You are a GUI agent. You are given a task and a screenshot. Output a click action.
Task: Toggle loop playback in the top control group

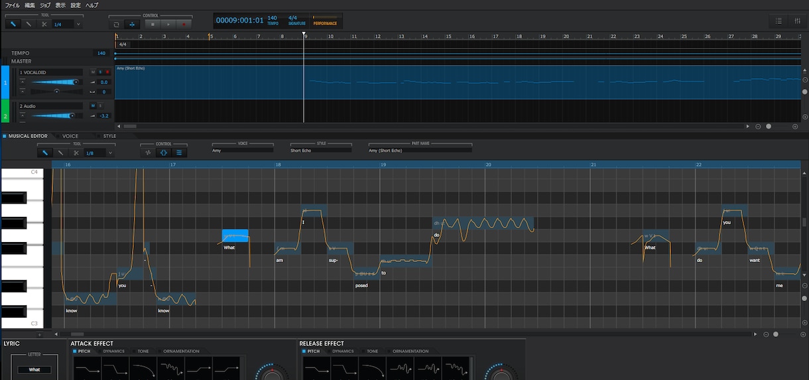(x=116, y=24)
